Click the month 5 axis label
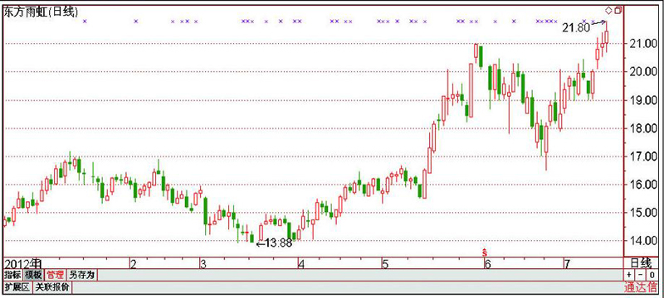Image resolution: width=664 pixels, height=298 pixels. pyautogui.click(x=385, y=265)
